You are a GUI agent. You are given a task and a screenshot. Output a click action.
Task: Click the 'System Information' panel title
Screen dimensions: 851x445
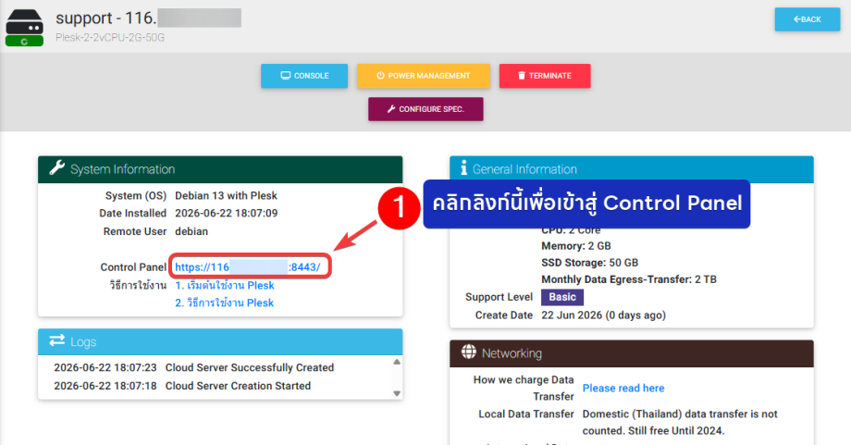pyautogui.click(x=123, y=169)
